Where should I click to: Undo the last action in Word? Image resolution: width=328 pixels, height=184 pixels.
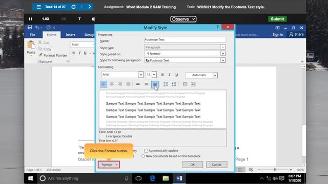(37, 27)
